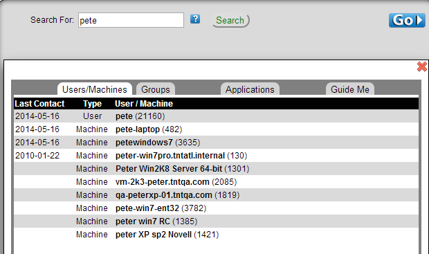Open the Groups tab
The height and width of the screenshot is (254, 429).
click(x=156, y=89)
